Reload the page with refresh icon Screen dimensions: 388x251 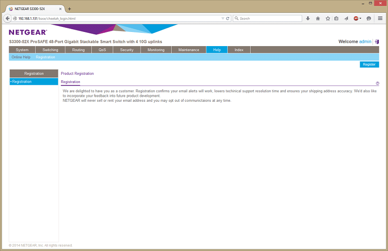click(228, 19)
